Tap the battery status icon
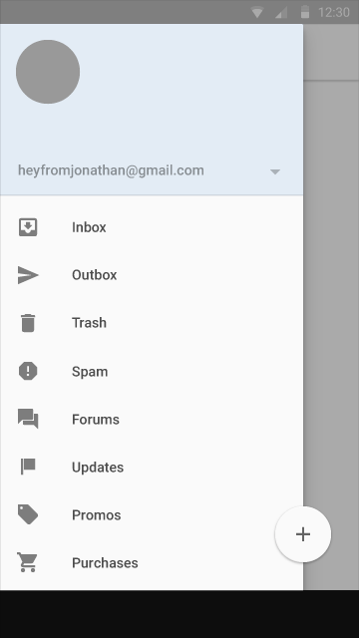359x638 pixels. point(305,12)
